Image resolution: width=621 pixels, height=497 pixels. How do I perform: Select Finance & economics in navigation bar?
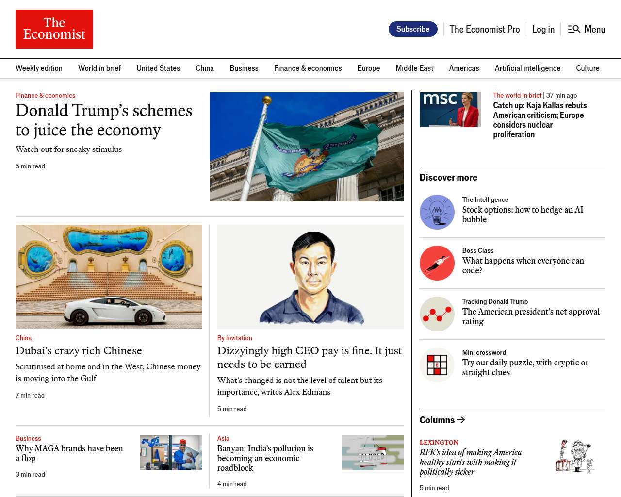tap(308, 68)
